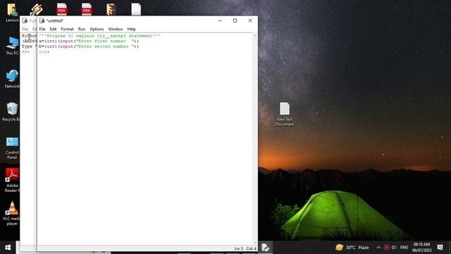Open the Run menu

click(x=82, y=29)
